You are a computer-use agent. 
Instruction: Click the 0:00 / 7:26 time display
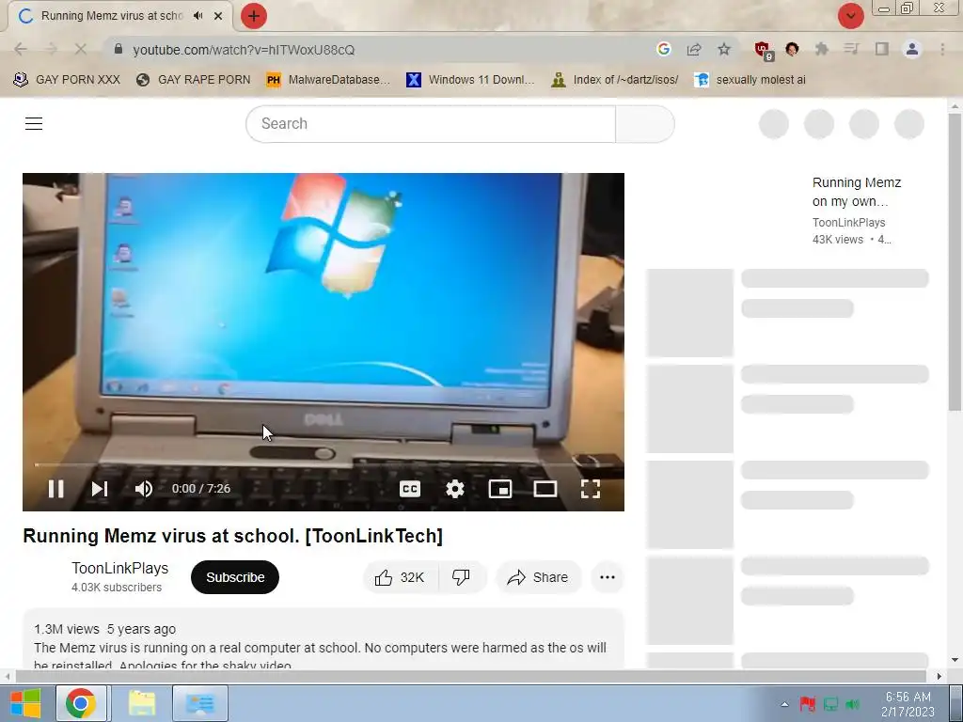click(201, 489)
